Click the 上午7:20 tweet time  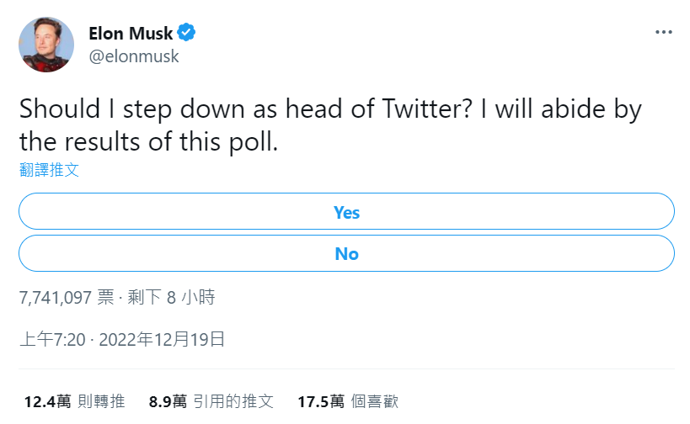(x=52, y=340)
